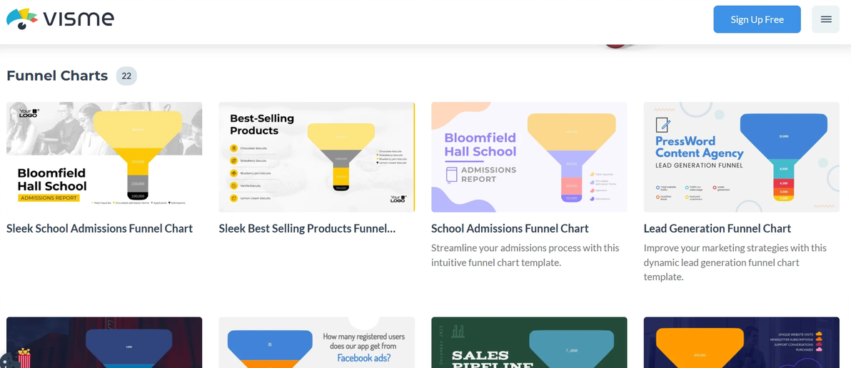Open Sleek School Admissions Funnel Chart thumbnail
This screenshot has height=368, width=851.
[x=104, y=157]
